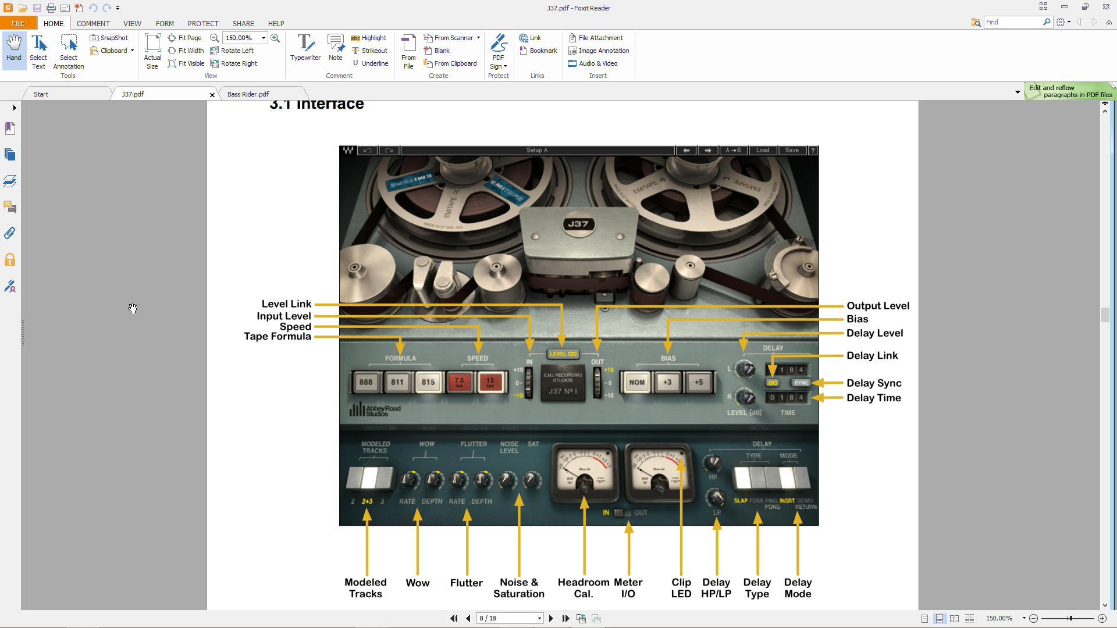Viewport: 1117px width, 628px height.
Task: Rotate the page left
Action: (x=232, y=51)
